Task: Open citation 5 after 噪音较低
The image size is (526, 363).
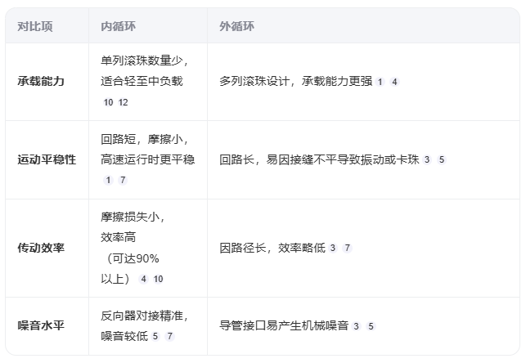Action: coord(155,336)
